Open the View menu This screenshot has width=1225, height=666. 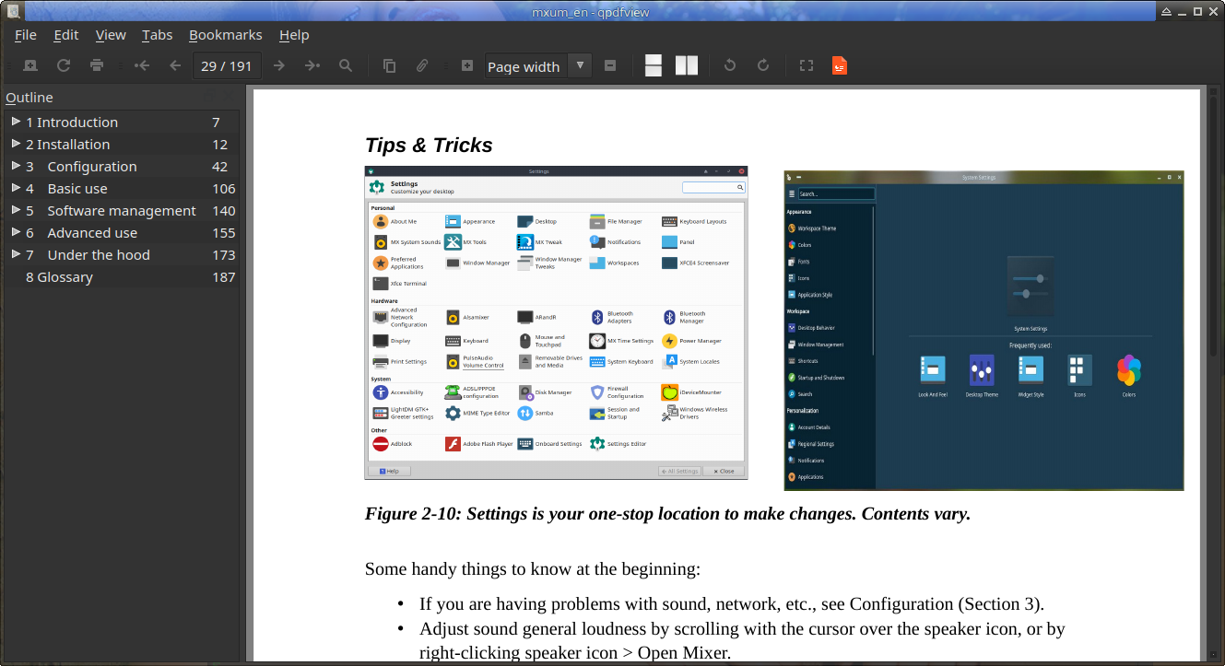(111, 35)
